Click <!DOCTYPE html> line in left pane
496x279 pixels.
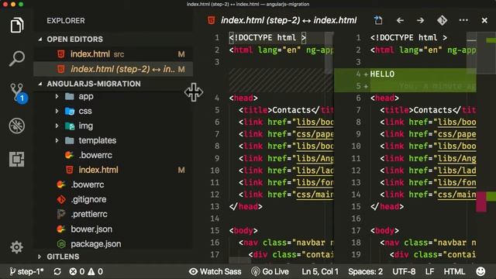pyautogui.click(x=267, y=38)
